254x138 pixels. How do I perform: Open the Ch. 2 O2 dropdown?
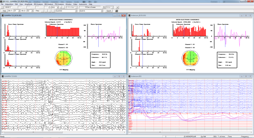point(30,11)
